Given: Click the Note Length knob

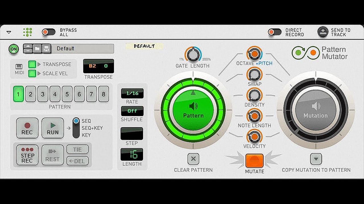Looking at the screenshot, I should tap(254, 116).
